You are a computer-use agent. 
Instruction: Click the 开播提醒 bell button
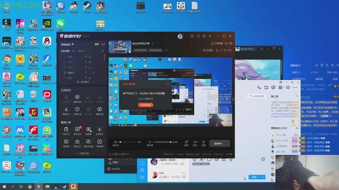[x=217, y=43]
